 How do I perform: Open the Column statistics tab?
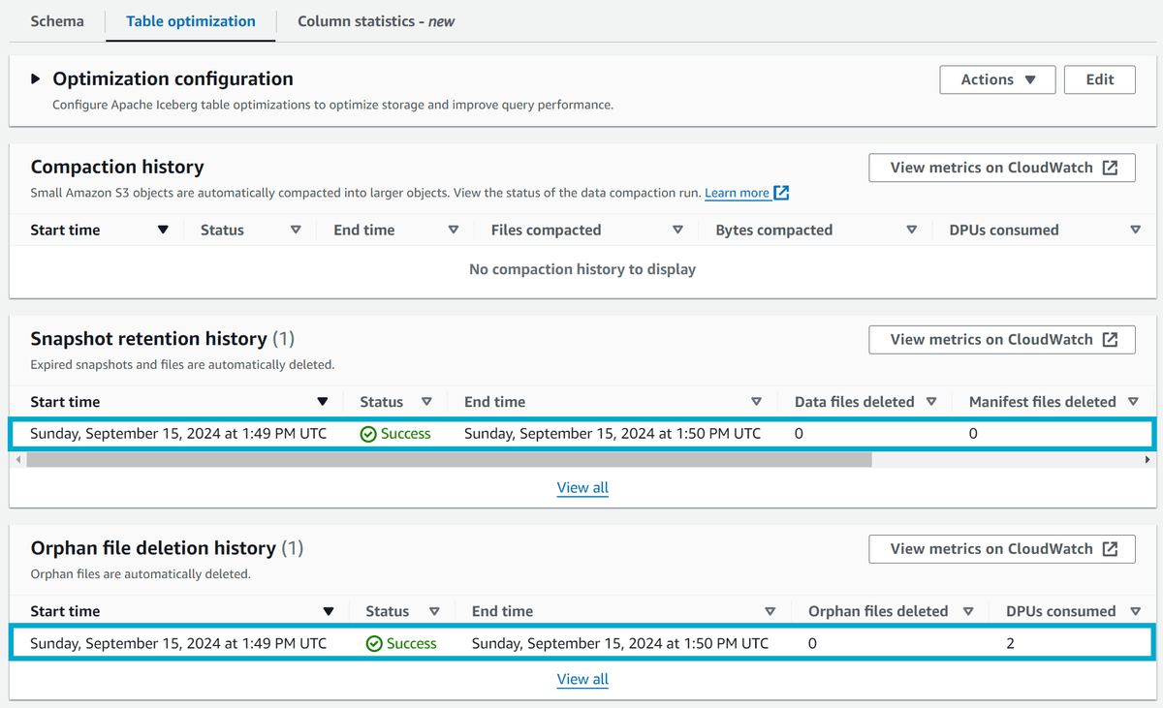[375, 20]
